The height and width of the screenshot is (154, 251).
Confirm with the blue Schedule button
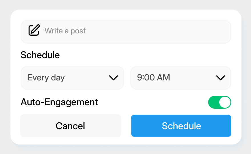coord(181,126)
